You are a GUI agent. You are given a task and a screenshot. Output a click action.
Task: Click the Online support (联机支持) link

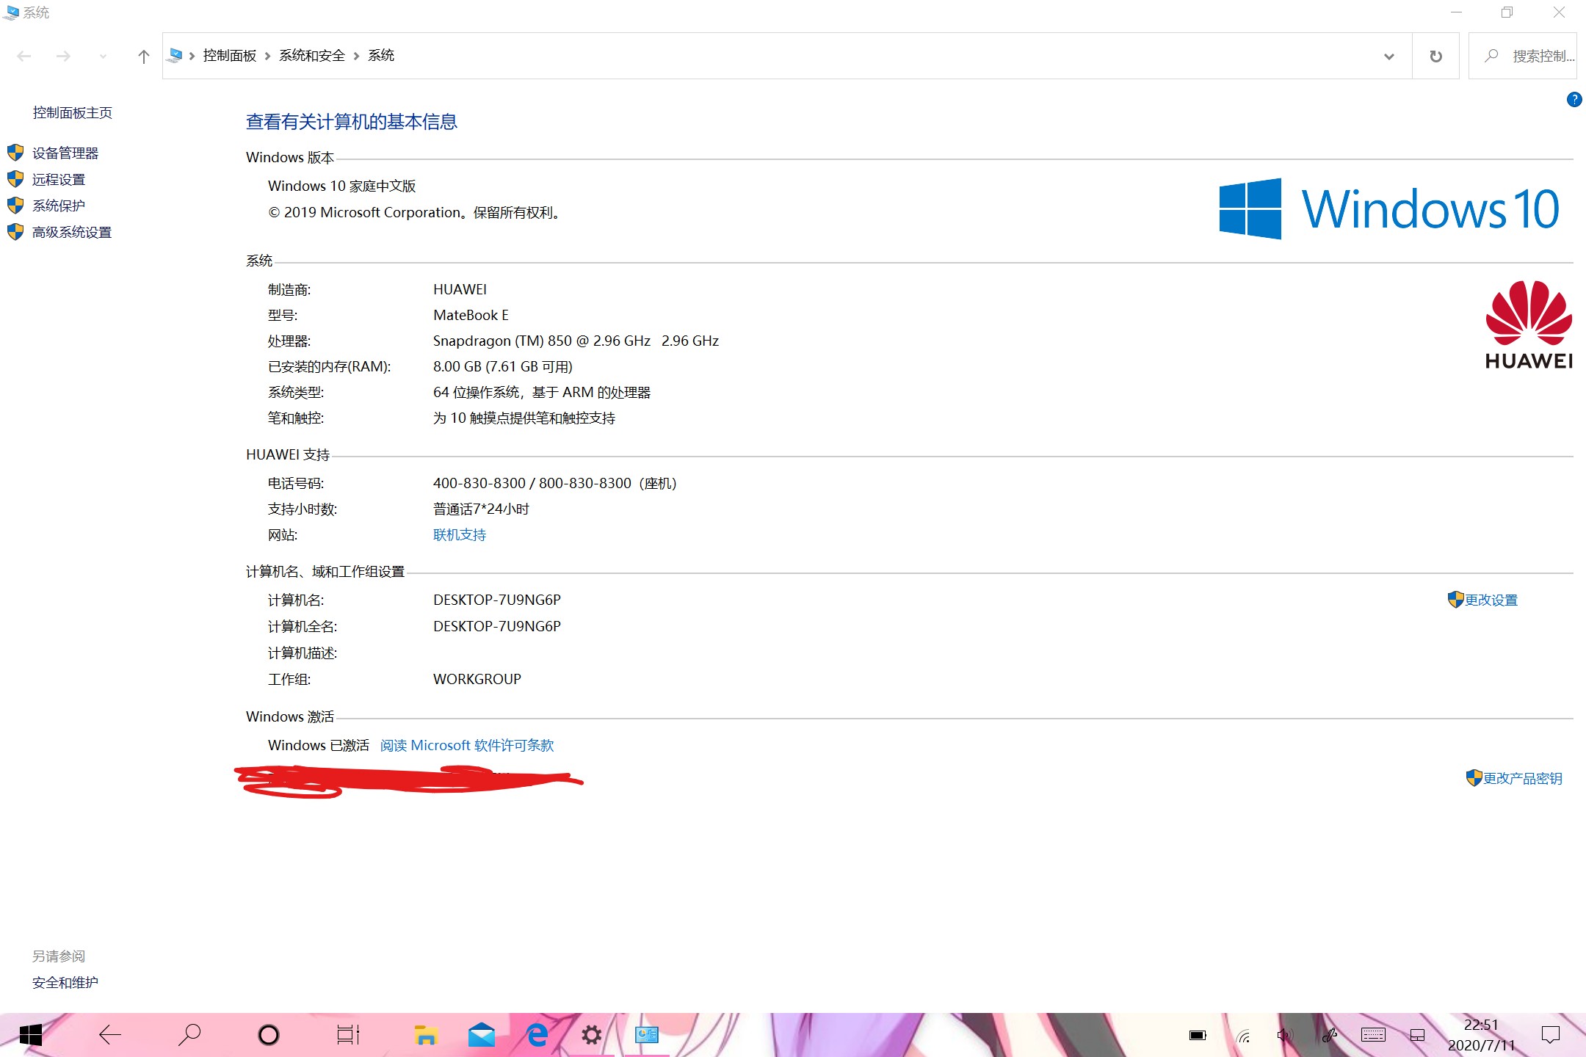[x=460, y=535]
